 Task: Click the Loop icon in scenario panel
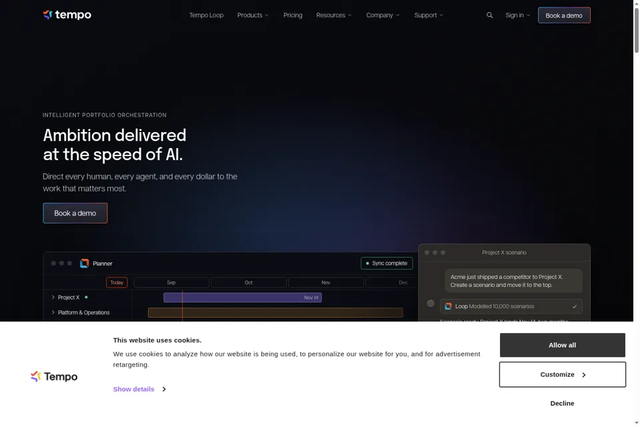(x=448, y=306)
